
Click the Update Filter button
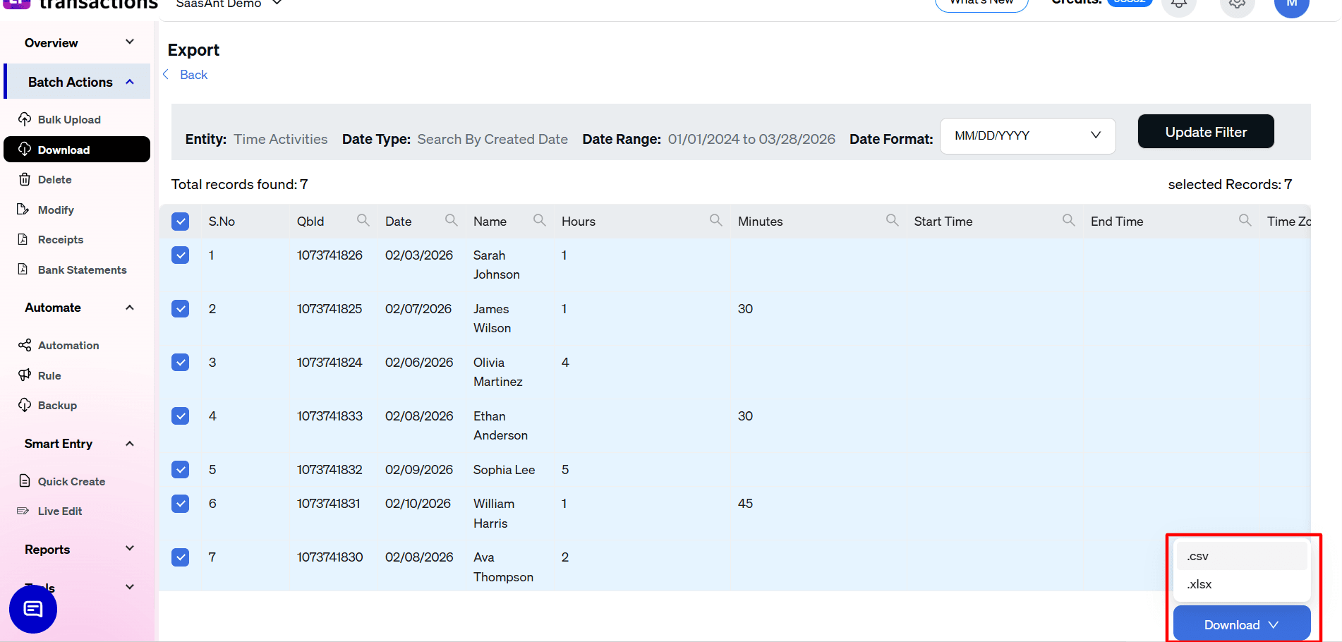(x=1205, y=131)
